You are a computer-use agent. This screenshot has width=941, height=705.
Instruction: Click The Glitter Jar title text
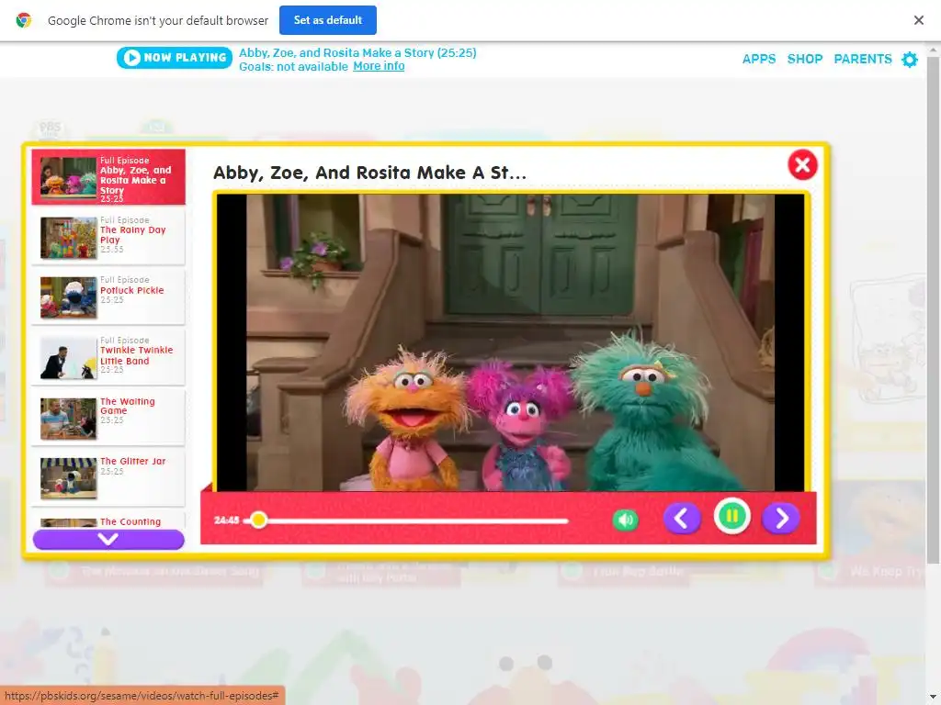point(132,461)
